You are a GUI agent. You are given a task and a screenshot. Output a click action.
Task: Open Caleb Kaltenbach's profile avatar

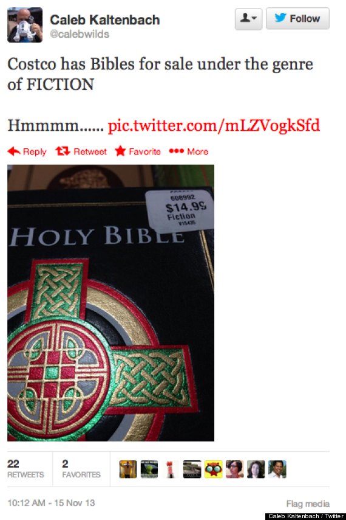25,25
